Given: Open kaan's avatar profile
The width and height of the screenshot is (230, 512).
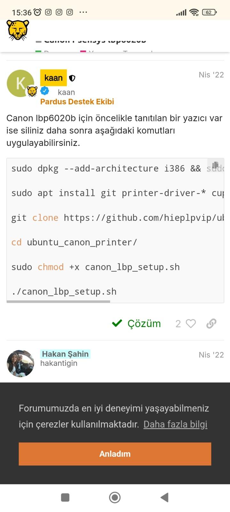Looking at the screenshot, I should [x=20, y=83].
